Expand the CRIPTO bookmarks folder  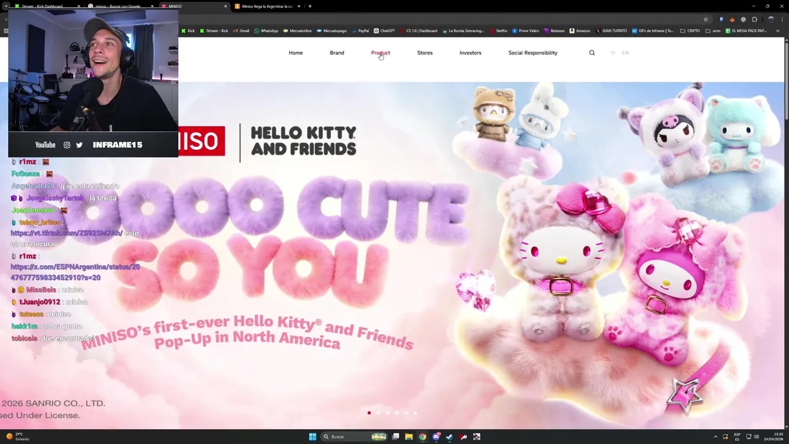(x=690, y=31)
